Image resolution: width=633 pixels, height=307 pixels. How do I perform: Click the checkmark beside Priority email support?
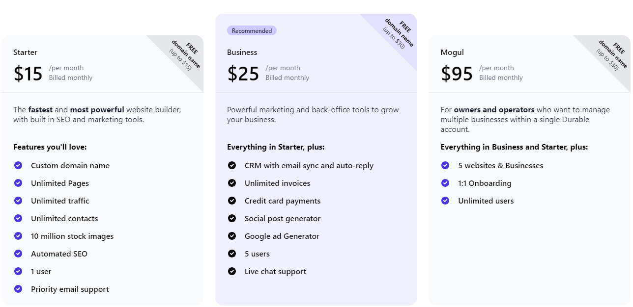coord(18,289)
